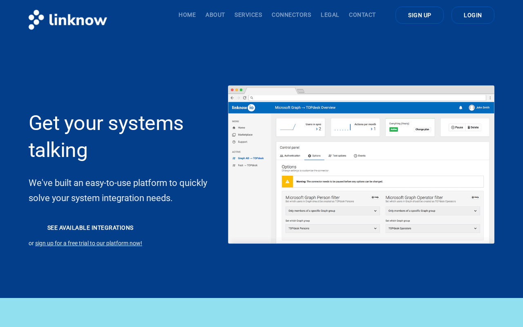Click the browser reload icon in the mockup
Viewport: 523px width, 327px height.
tap(245, 98)
